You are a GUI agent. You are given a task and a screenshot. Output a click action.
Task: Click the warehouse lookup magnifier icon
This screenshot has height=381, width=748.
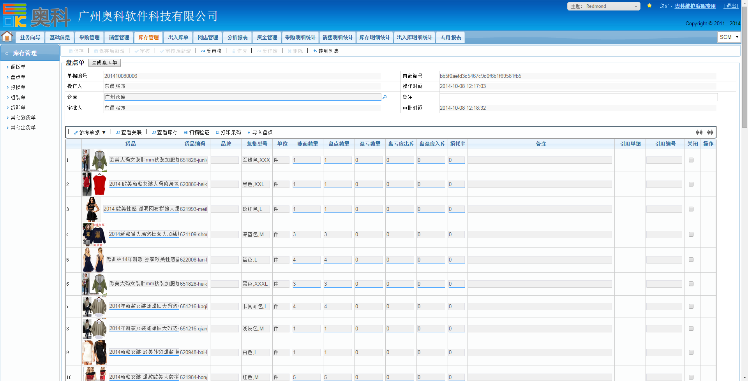click(385, 97)
